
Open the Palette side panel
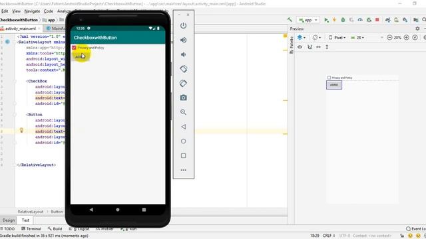[292, 44]
